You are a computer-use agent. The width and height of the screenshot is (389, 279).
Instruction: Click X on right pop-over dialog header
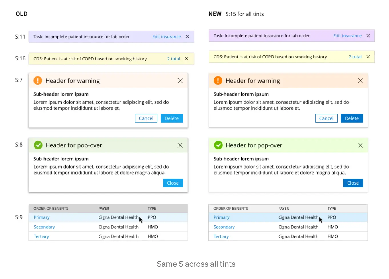point(360,145)
